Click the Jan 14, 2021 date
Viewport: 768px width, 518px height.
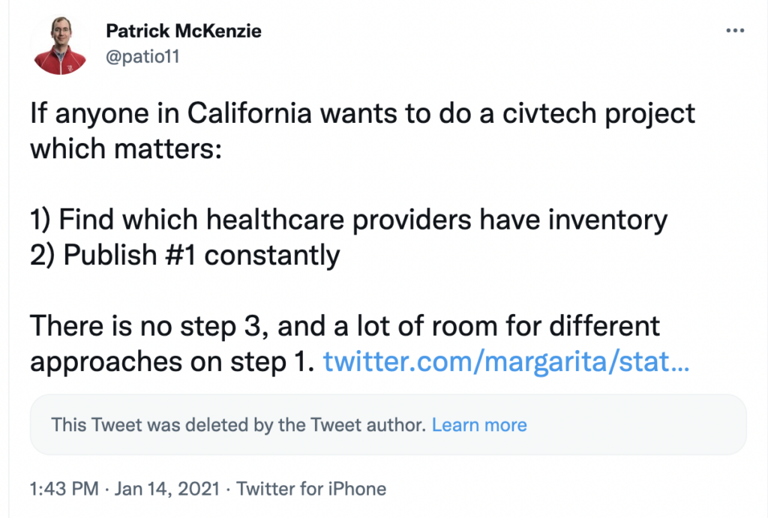point(165,490)
